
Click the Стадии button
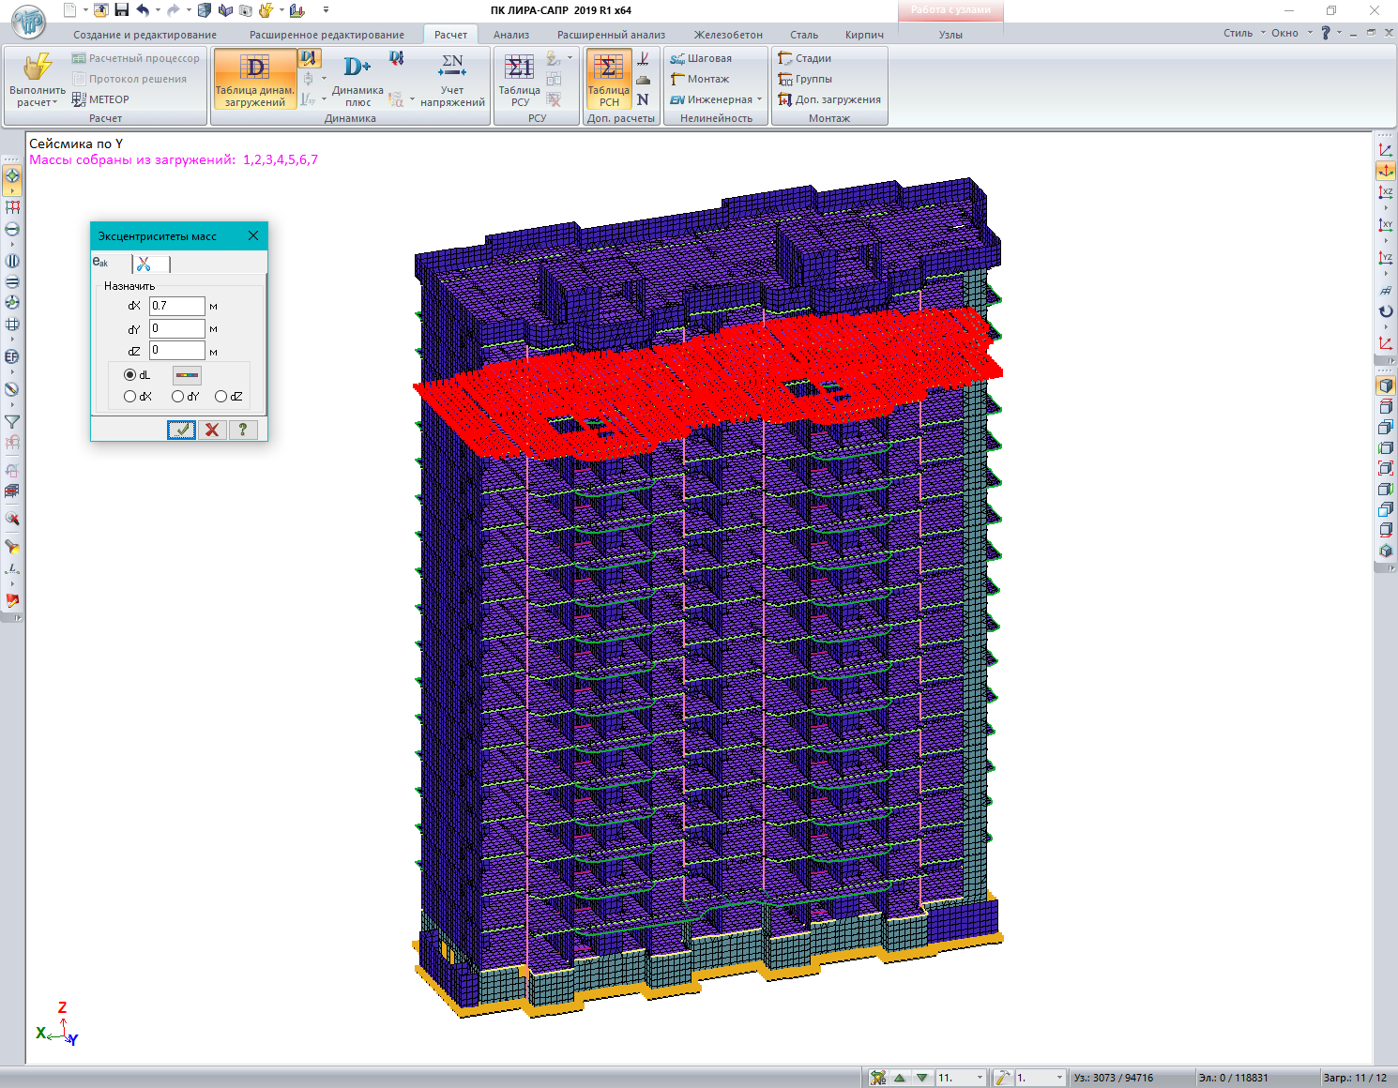tap(805, 58)
